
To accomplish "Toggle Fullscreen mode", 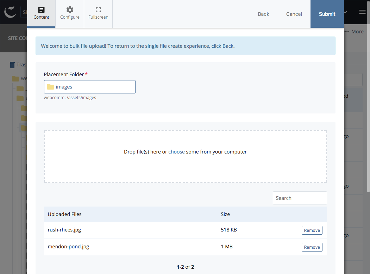I will [x=98, y=14].
